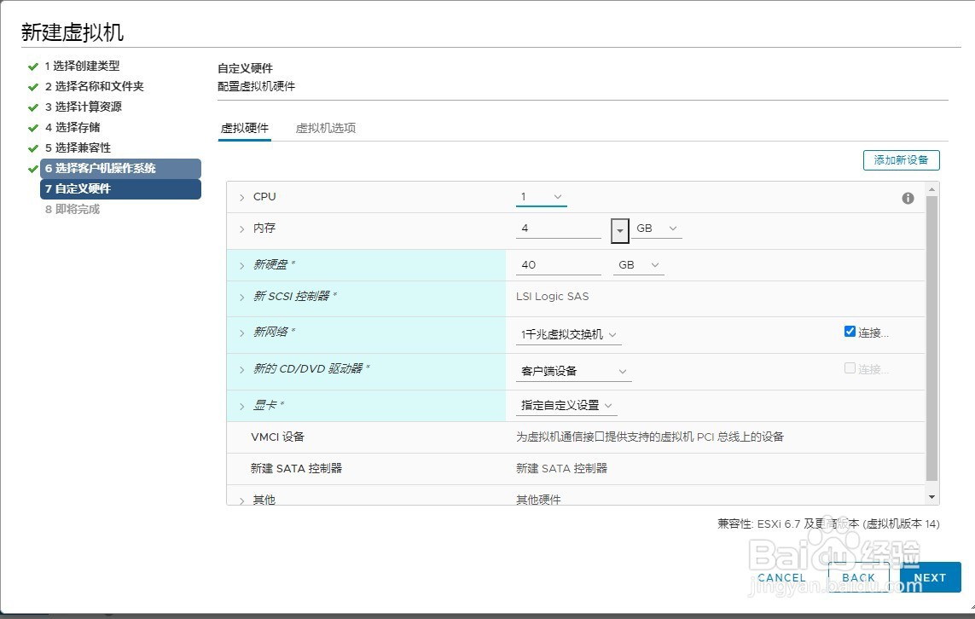Viewport: 975px width, 619px height.
Task: Enable 连接 for the CD/DVD drive
Action: (850, 367)
